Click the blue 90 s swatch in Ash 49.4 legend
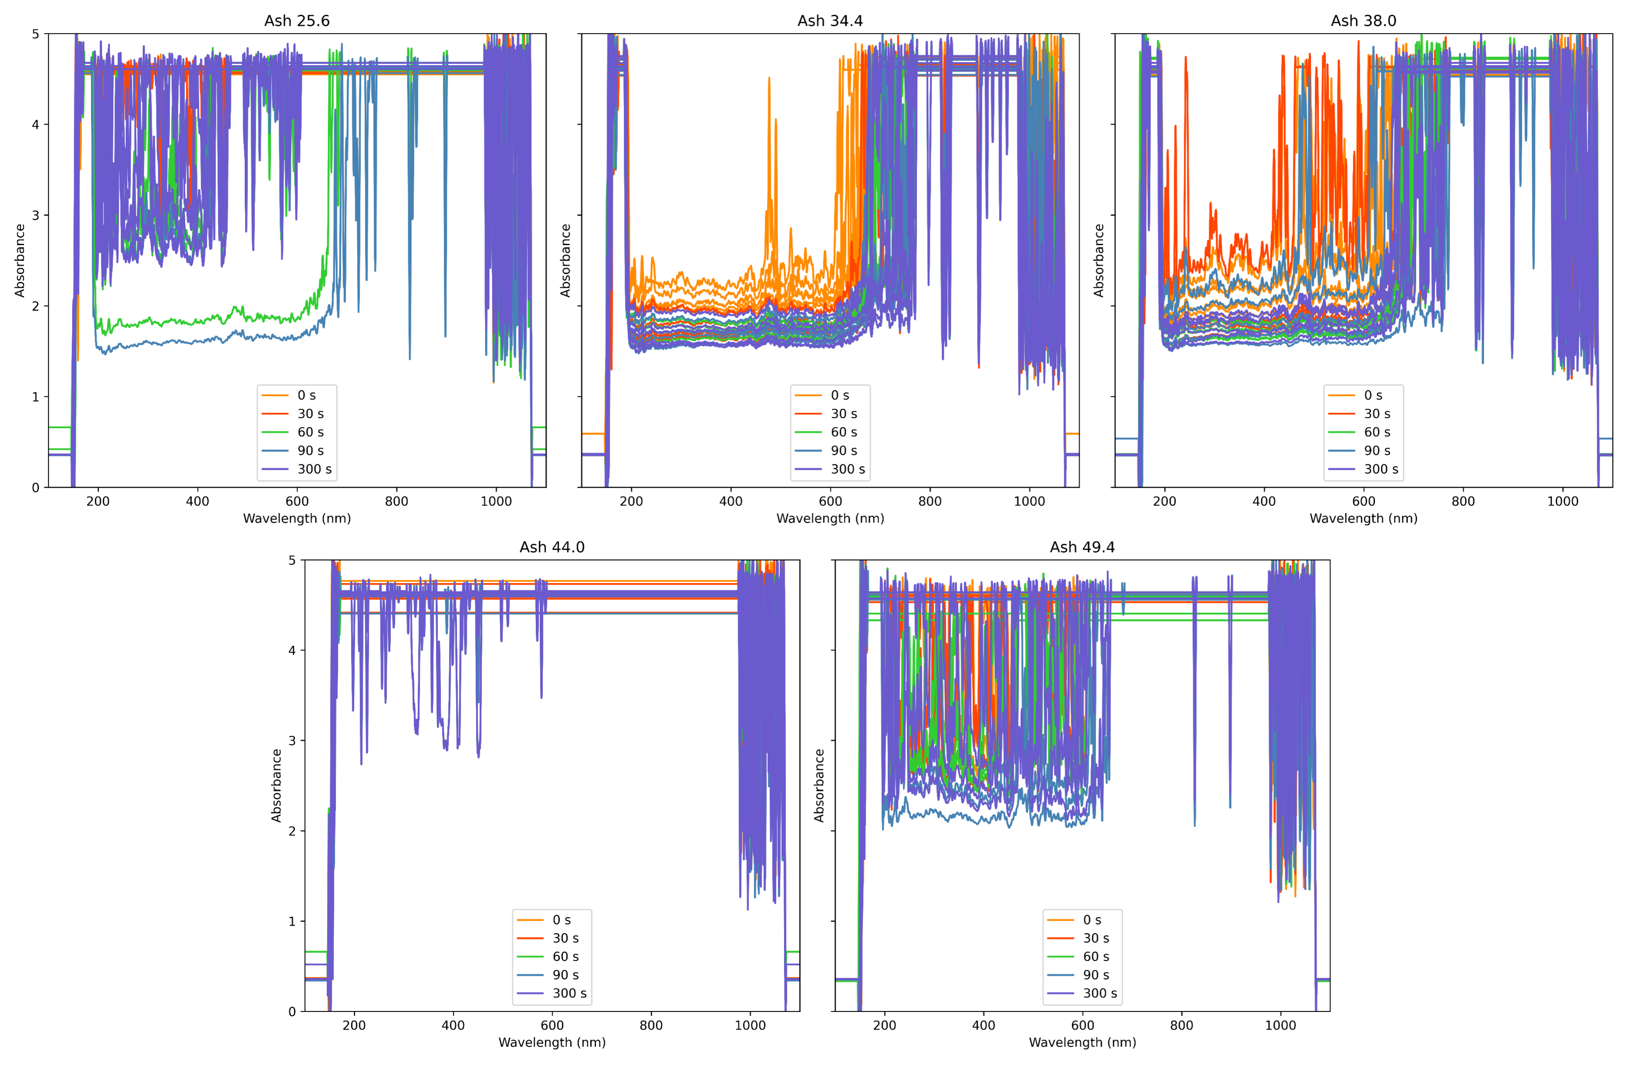Image resolution: width=1633 pixels, height=1066 pixels. [1061, 975]
